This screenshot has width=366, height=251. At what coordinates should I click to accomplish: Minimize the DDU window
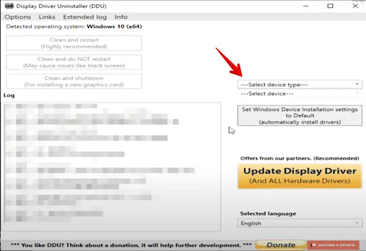[x=306, y=6]
